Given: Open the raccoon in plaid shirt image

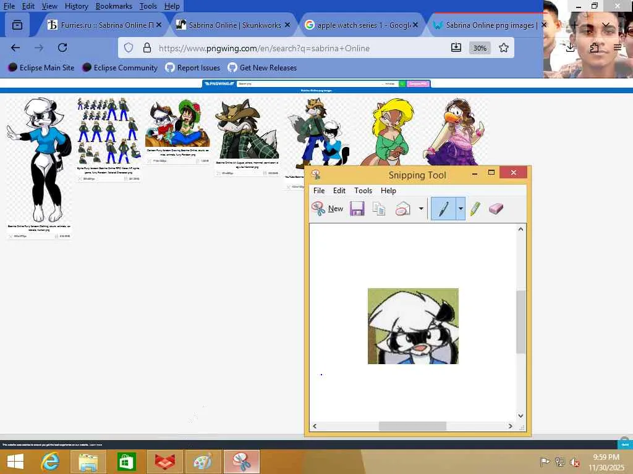Looking at the screenshot, I should click(246, 129).
